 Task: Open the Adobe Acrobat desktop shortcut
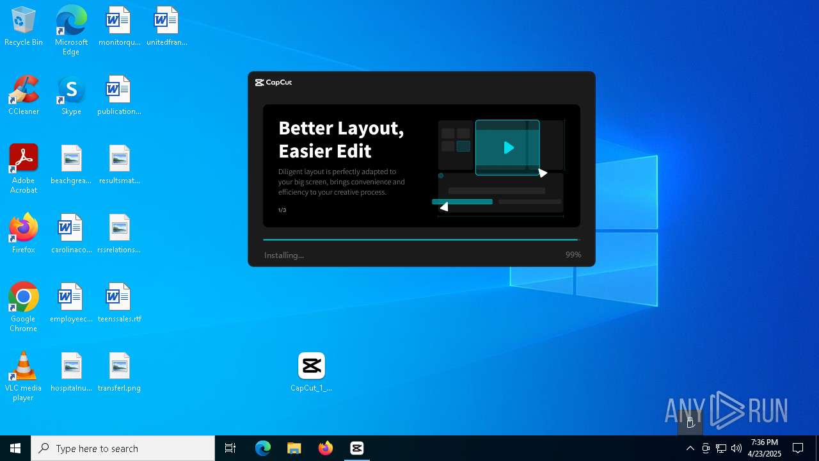point(24,169)
